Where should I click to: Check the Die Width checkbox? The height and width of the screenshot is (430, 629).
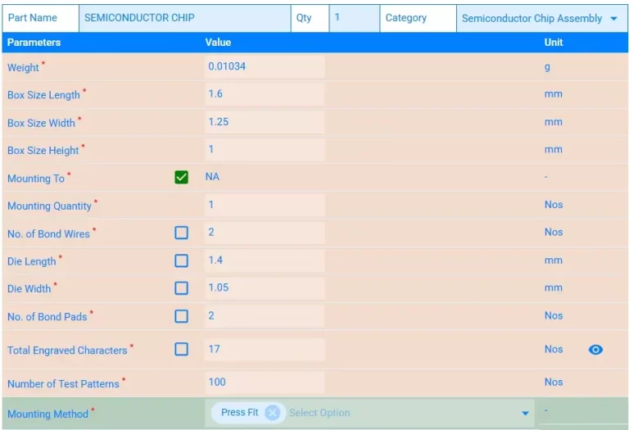[x=182, y=288]
